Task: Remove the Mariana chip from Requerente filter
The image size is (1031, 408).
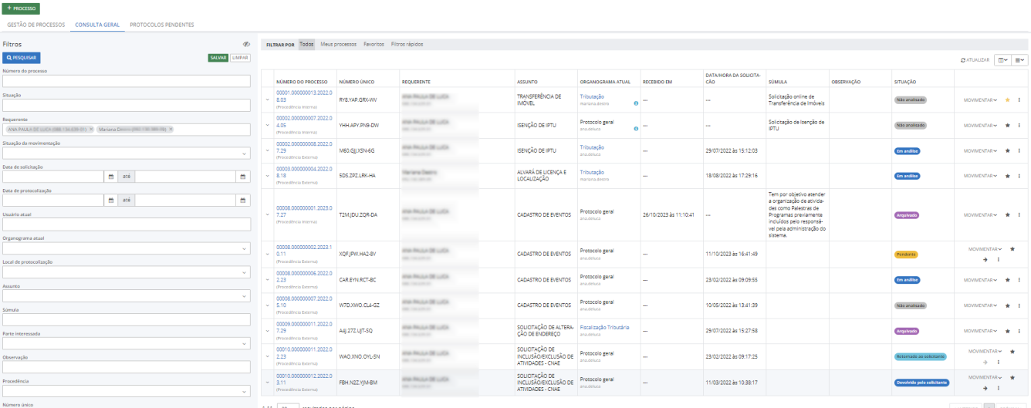Action: [171, 130]
